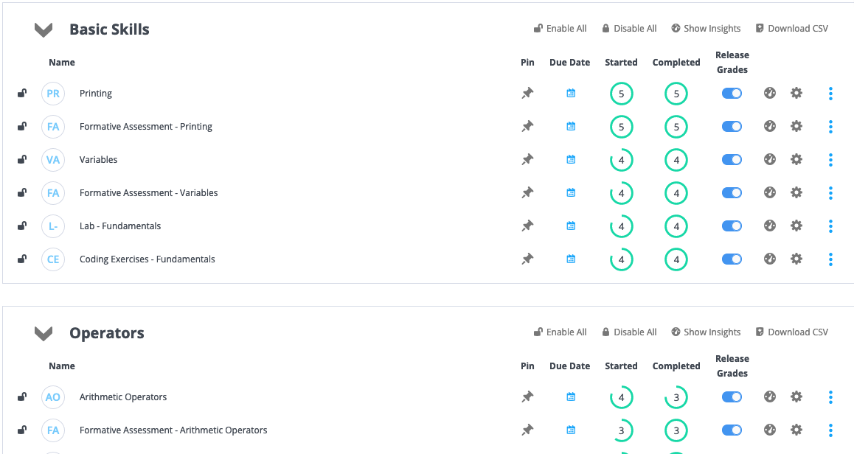The height and width of the screenshot is (454, 854).
Task: Click Completed progress circle for Arithmetic Operators
Action: tap(676, 398)
